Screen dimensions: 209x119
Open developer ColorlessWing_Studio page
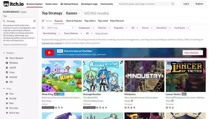click(x=93, y=101)
